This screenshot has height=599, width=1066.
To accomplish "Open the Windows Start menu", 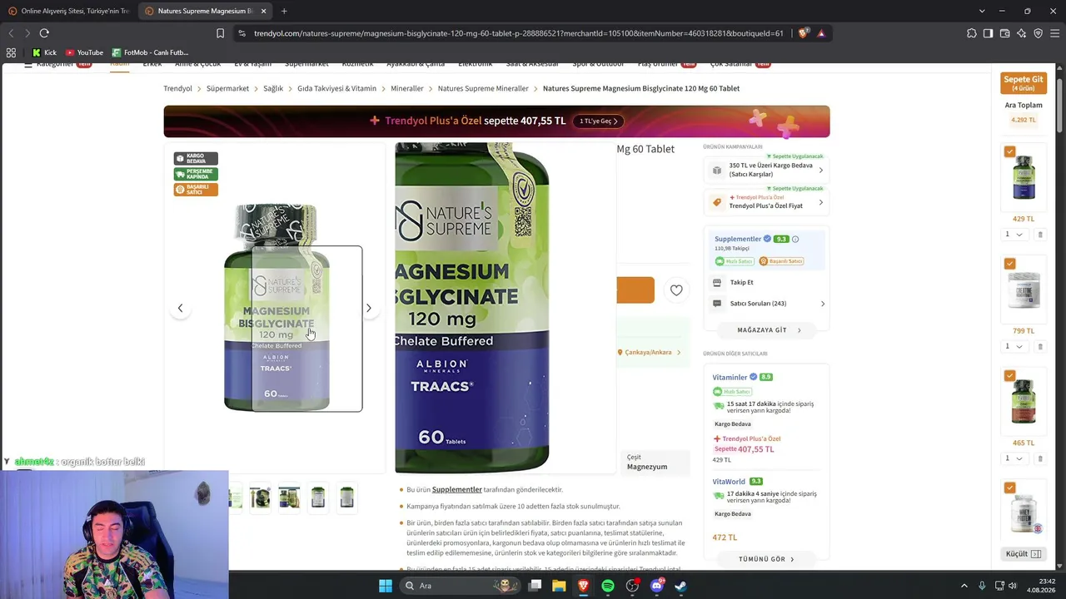I will [x=386, y=586].
